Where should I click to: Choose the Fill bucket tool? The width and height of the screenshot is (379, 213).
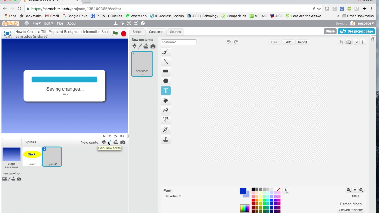point(166,101)
